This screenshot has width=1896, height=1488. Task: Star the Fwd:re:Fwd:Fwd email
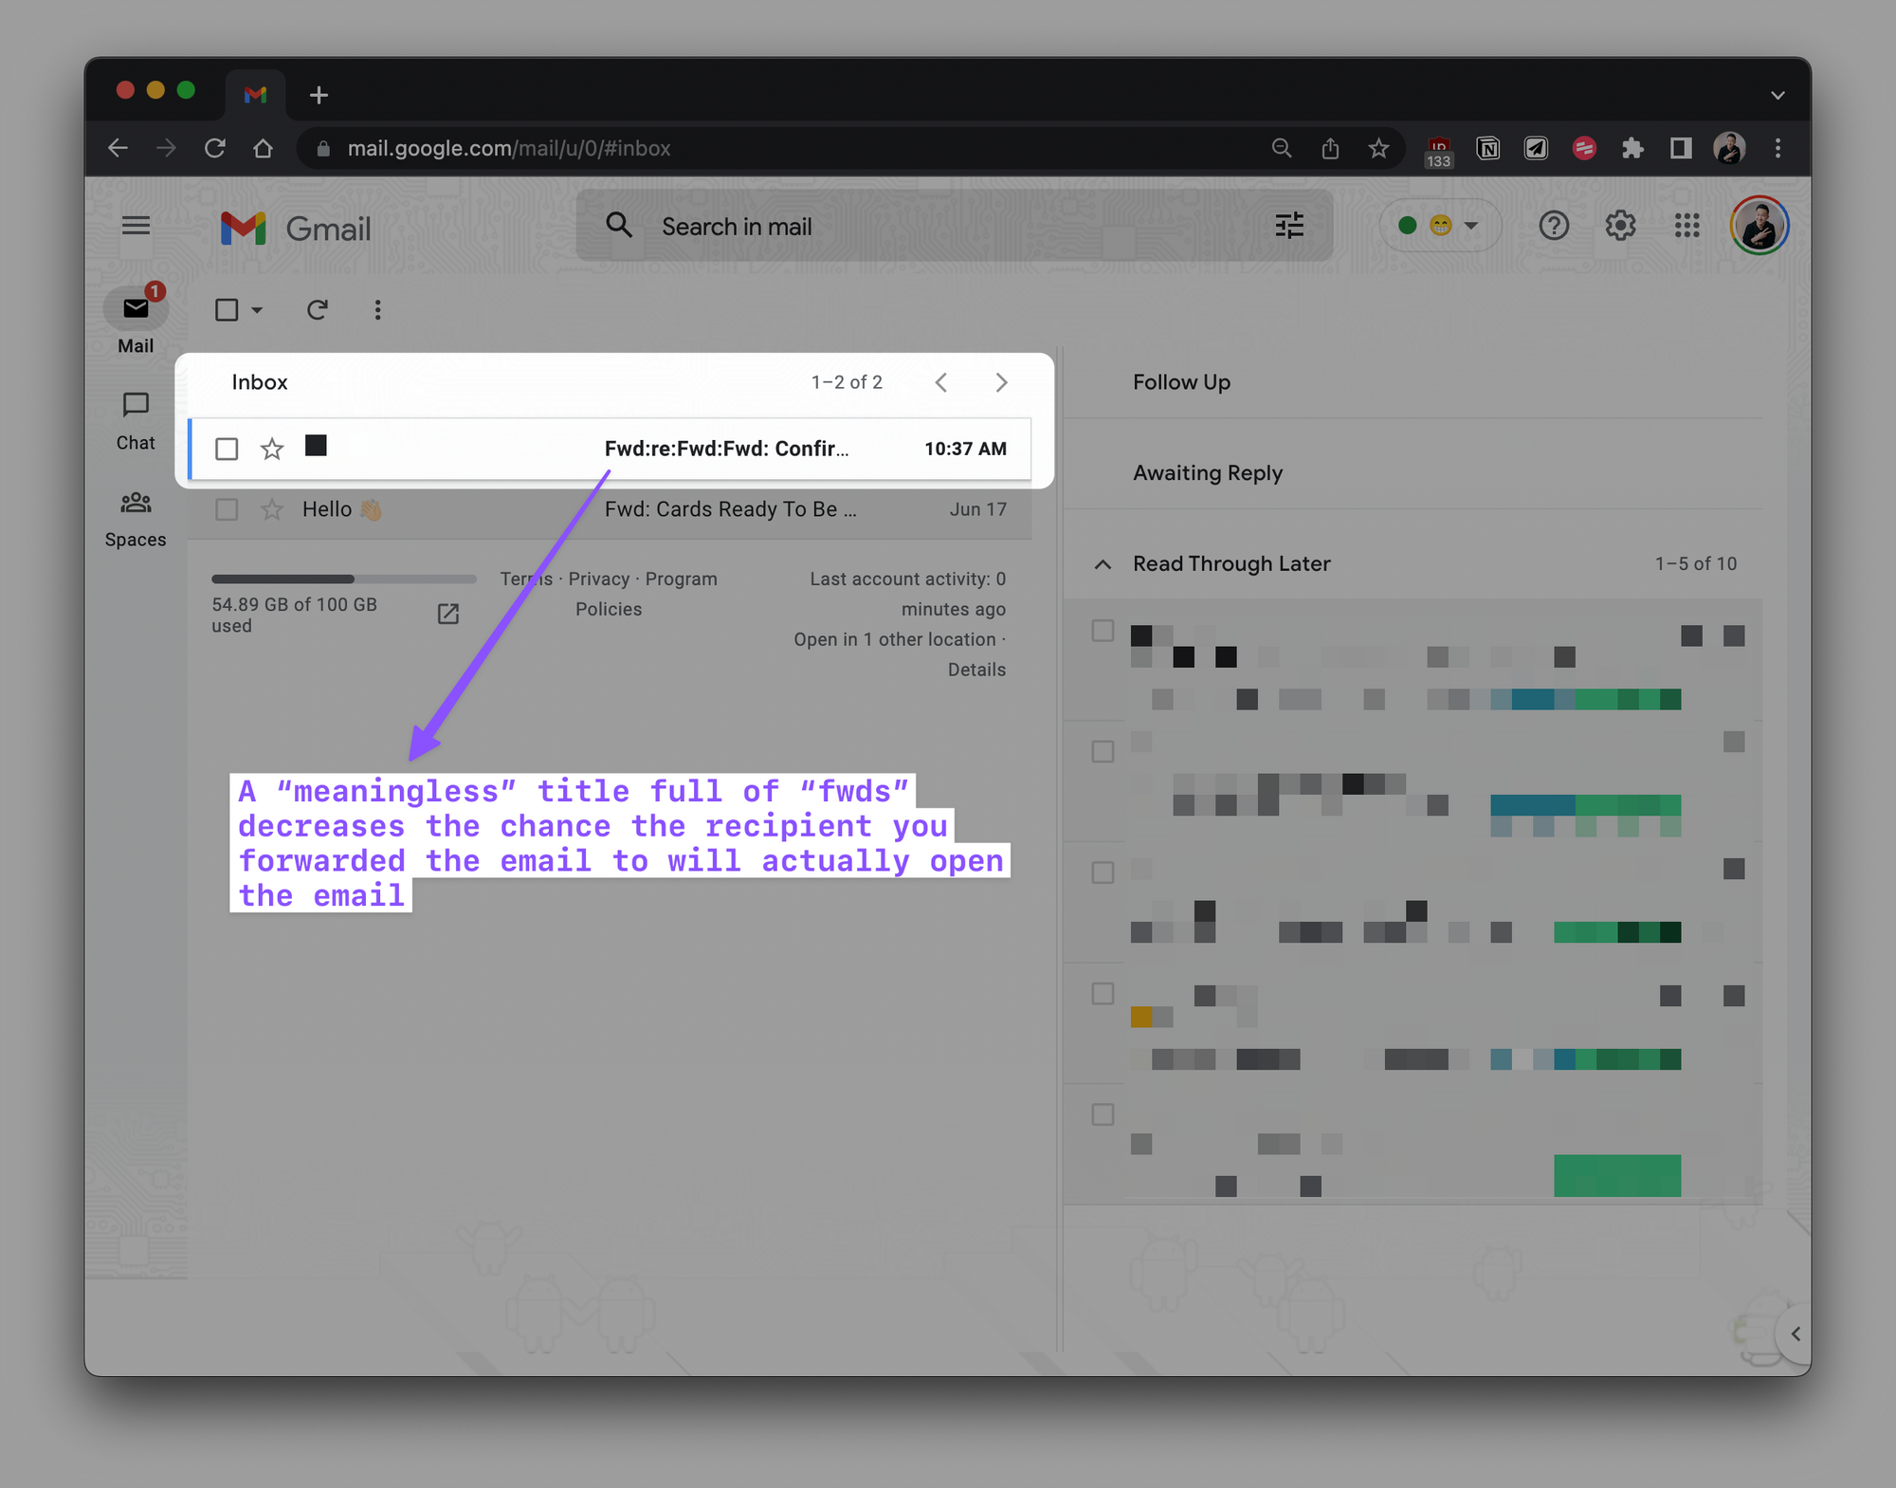tap(272, 449)
